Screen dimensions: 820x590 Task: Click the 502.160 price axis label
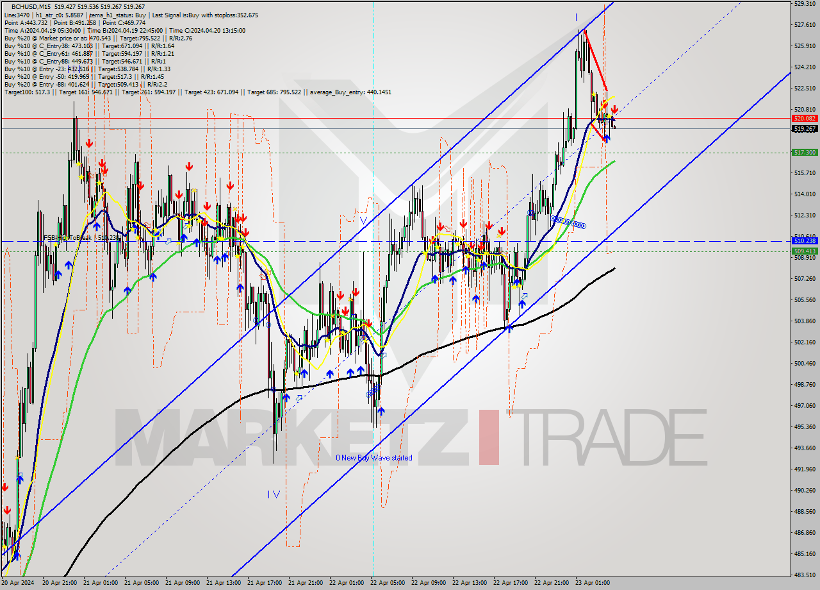[x=805, y=342]
